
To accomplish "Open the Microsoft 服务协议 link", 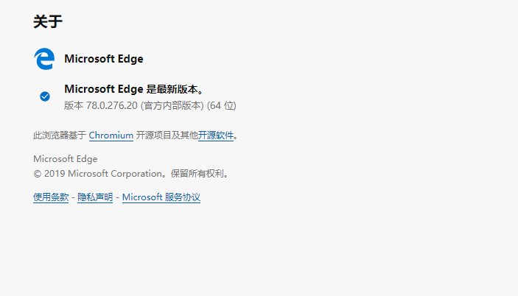I will pos(161,197).
